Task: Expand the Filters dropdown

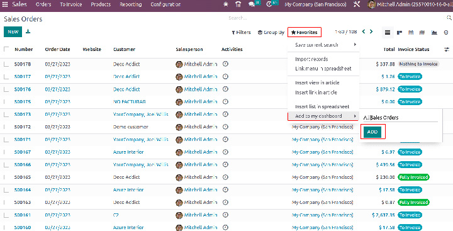Action: 241,32
